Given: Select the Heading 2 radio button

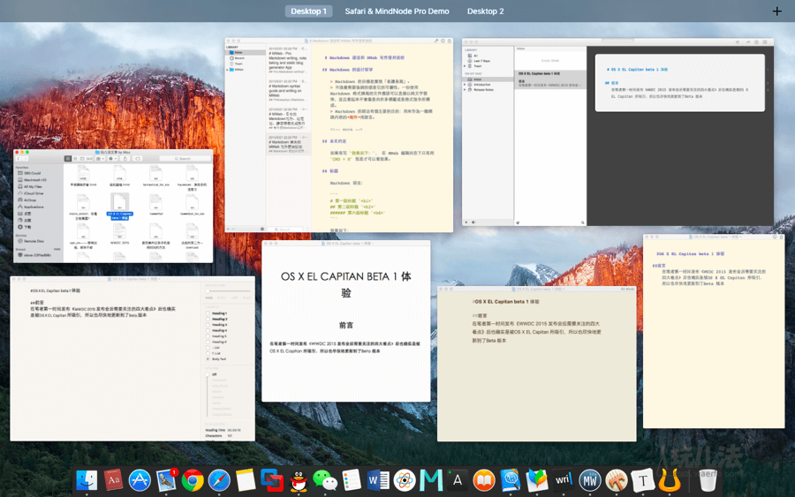Looking at the screenshot, I should pyautogui.click(x=208, y=320).
